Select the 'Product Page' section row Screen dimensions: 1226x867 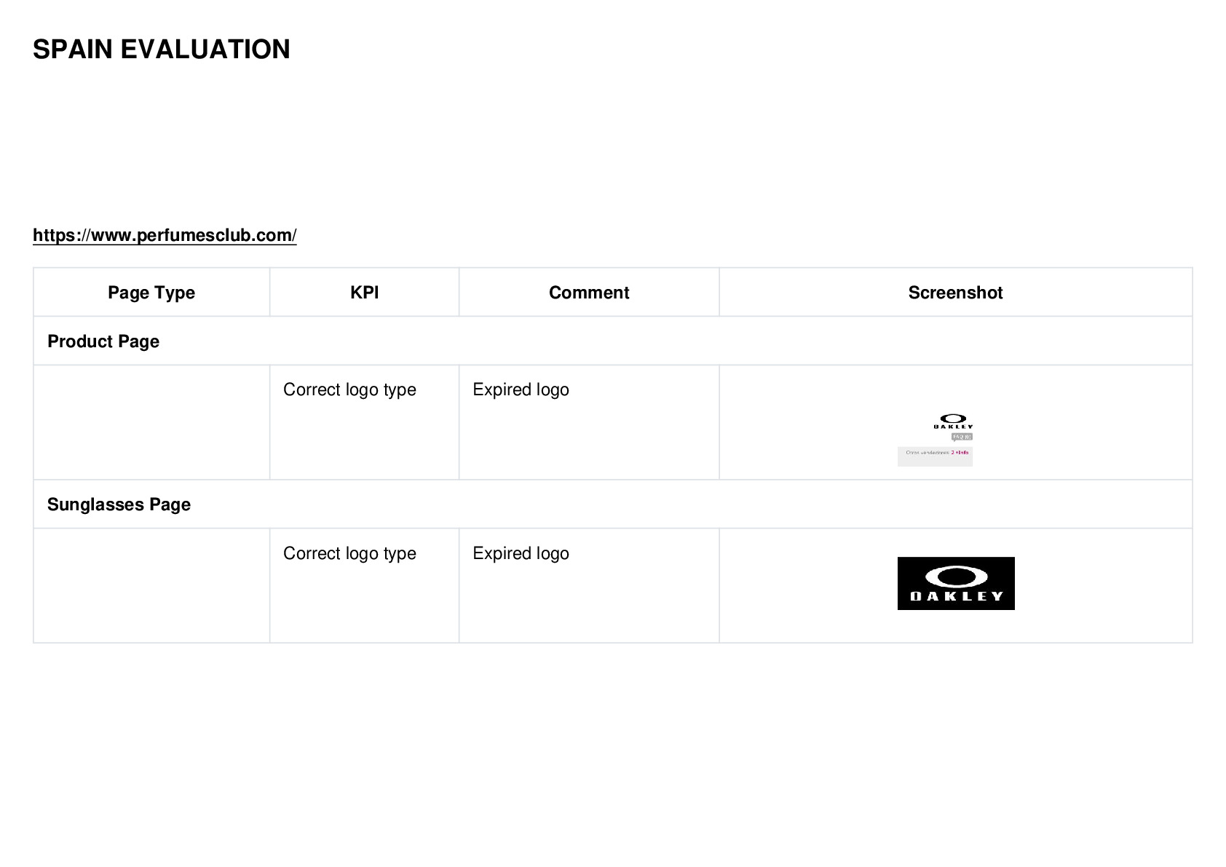tap(613, 341)
